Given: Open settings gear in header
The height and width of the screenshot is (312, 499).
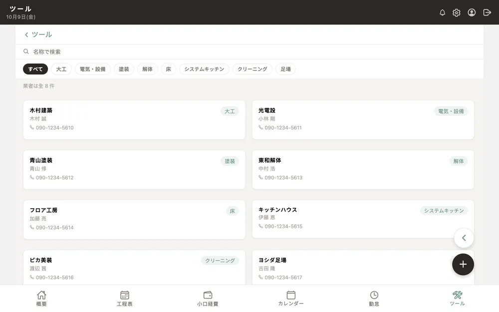Looking at the screenshot, I should pyautogui.click(x=457, y=12).
